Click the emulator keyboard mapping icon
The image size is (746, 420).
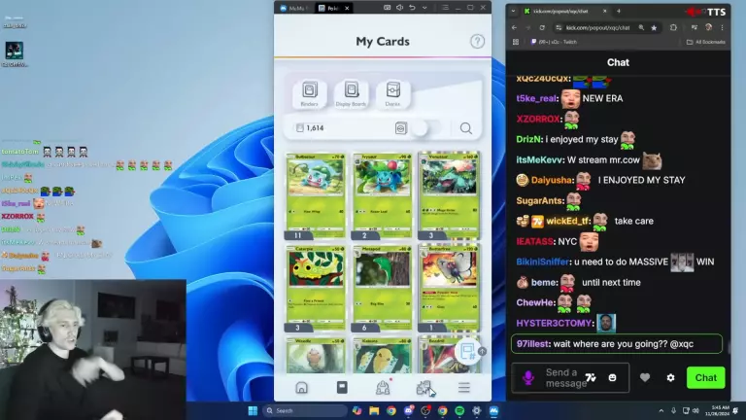tap(388, 8)
